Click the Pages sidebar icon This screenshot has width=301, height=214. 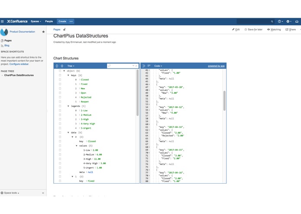click(x=2, y=41)
